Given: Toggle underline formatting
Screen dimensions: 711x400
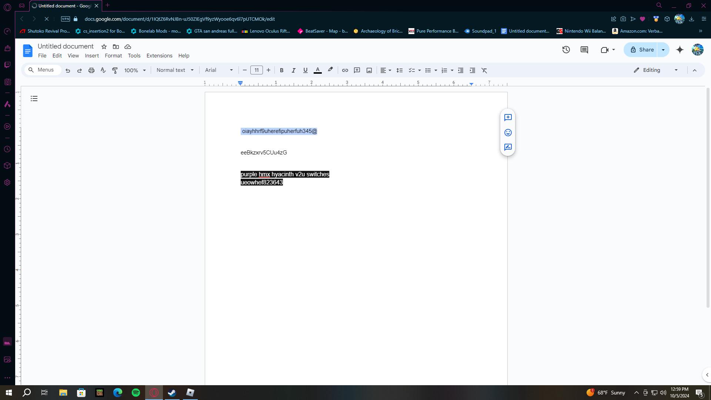Looking at the screenshot, I should click(305, 70).
